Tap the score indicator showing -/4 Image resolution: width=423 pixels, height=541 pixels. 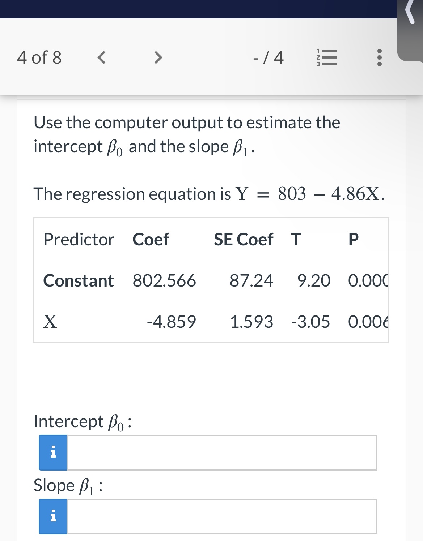(268, 58)
